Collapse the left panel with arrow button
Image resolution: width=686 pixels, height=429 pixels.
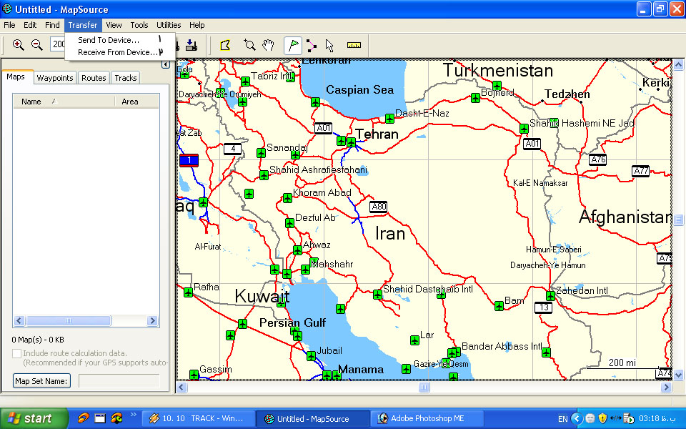point(165,64)
